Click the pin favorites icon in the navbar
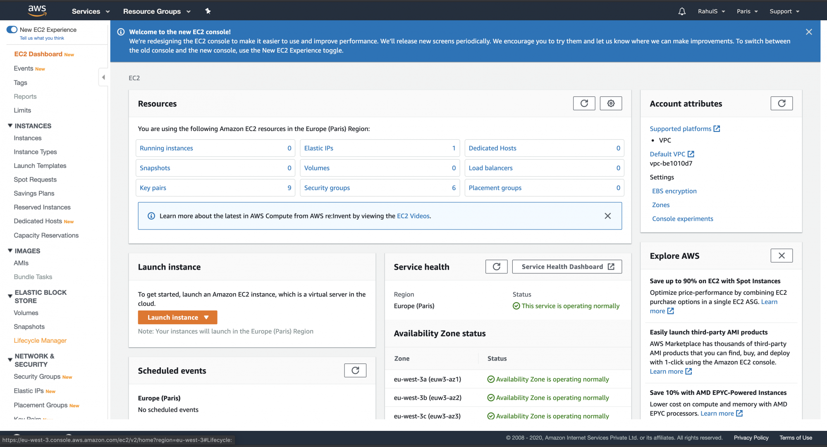 208,11
